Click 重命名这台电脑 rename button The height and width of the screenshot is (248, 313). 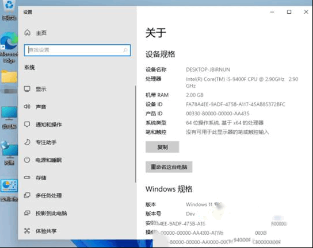169,166
